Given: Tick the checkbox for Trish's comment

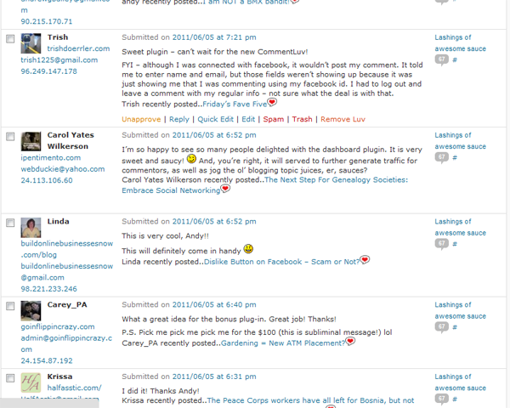Looking at the screenshot, I should pyautogui.click(x=10, y=39).
